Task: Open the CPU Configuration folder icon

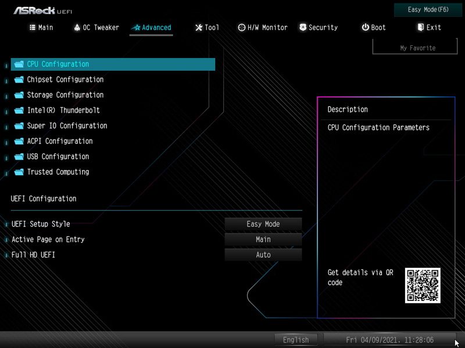Action: 19,64
